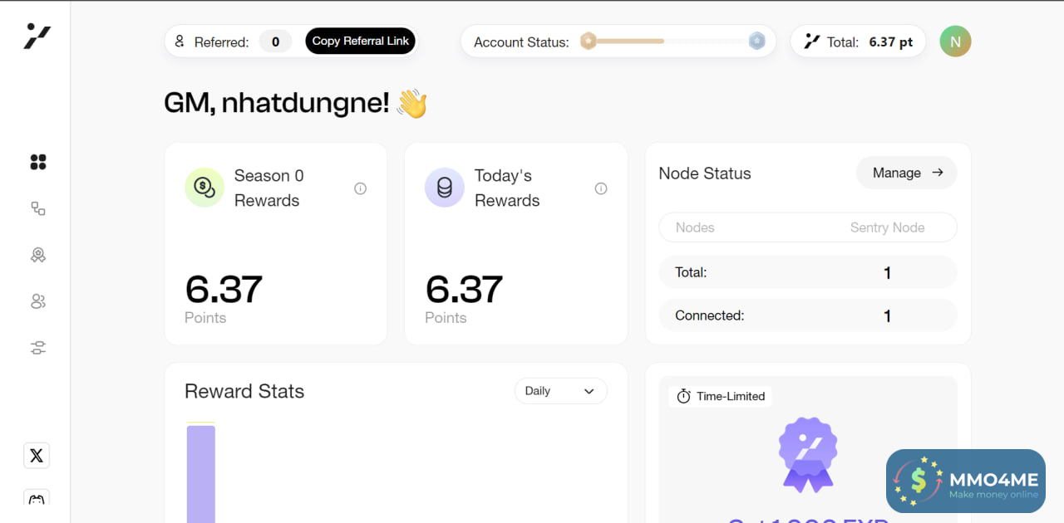Image resolution: width=1064 pixels, height=523 pixels.
Task: Click the info icon beside Today's Rewards
Action: [x=601, y=188]
